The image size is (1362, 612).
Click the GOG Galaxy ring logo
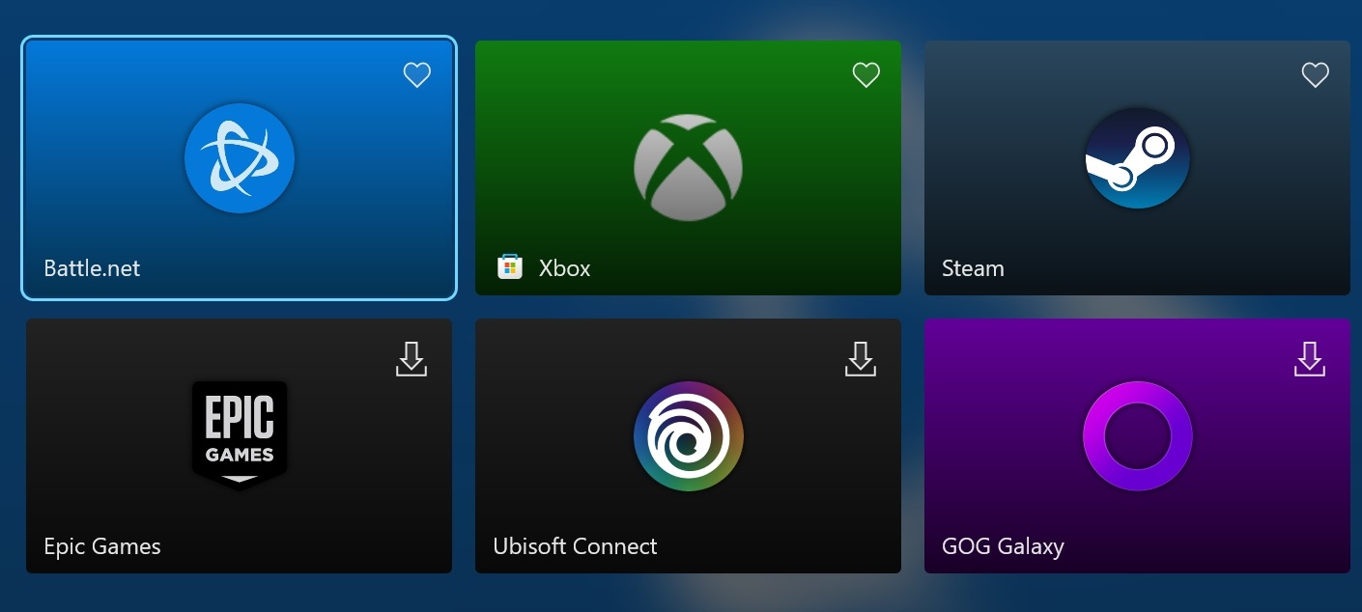(1138, 436)
